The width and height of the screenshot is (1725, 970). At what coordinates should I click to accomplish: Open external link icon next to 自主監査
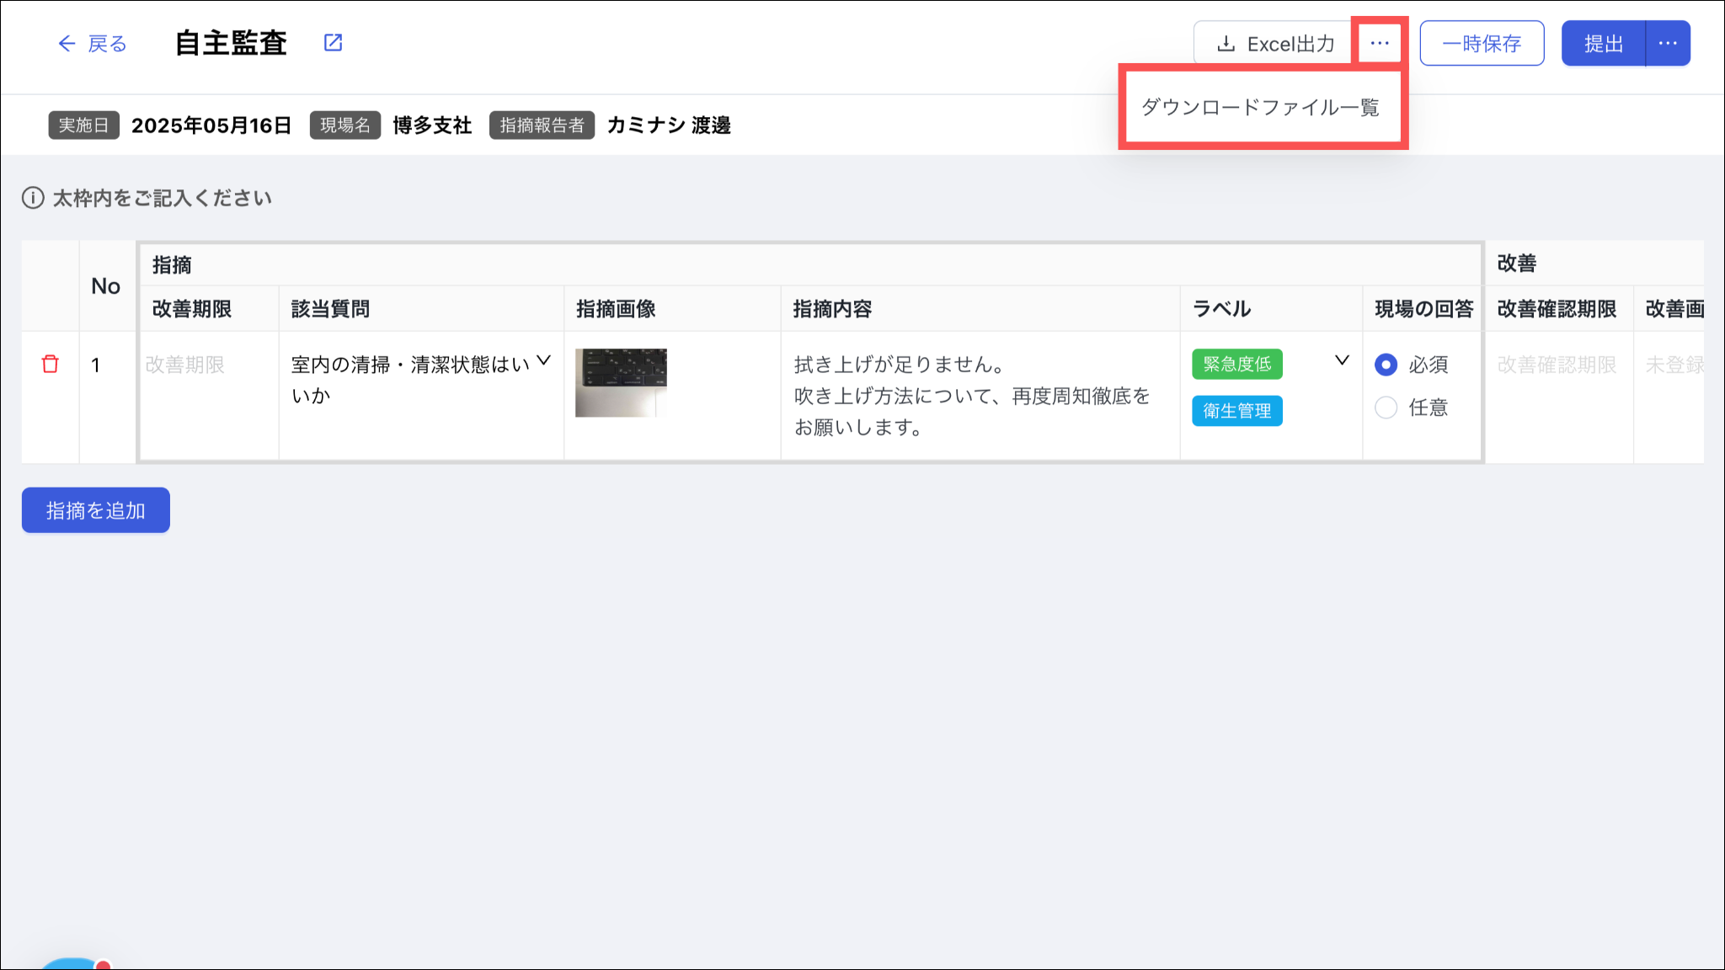point(334,43)
